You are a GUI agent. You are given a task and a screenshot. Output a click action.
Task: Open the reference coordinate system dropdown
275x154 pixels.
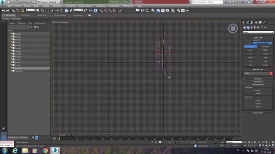(x=78, y=10)
